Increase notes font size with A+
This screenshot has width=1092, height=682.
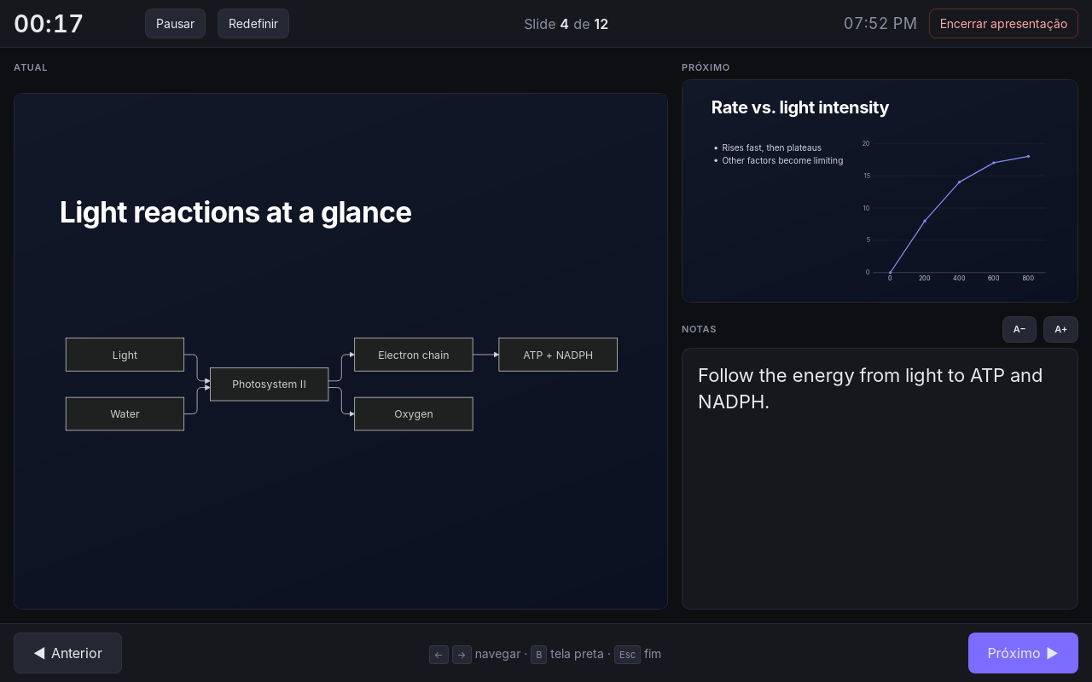(1060, 329)
